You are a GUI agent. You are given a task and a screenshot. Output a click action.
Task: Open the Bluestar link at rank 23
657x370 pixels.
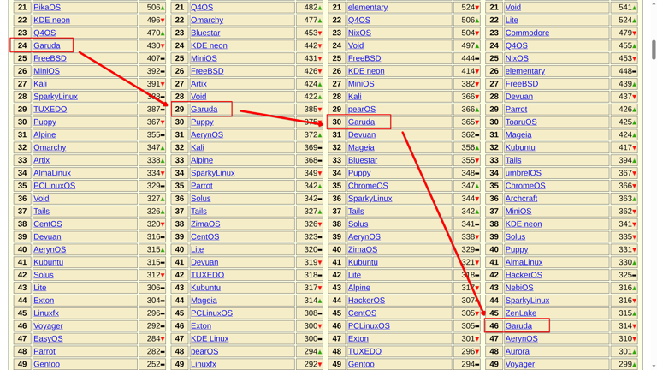point(205,33)
